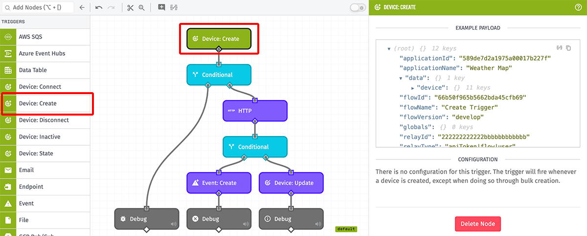Focus the Add Nodes search field
Image resolution: width=587 pixels, height=236 pixels.
click(39, 8)
